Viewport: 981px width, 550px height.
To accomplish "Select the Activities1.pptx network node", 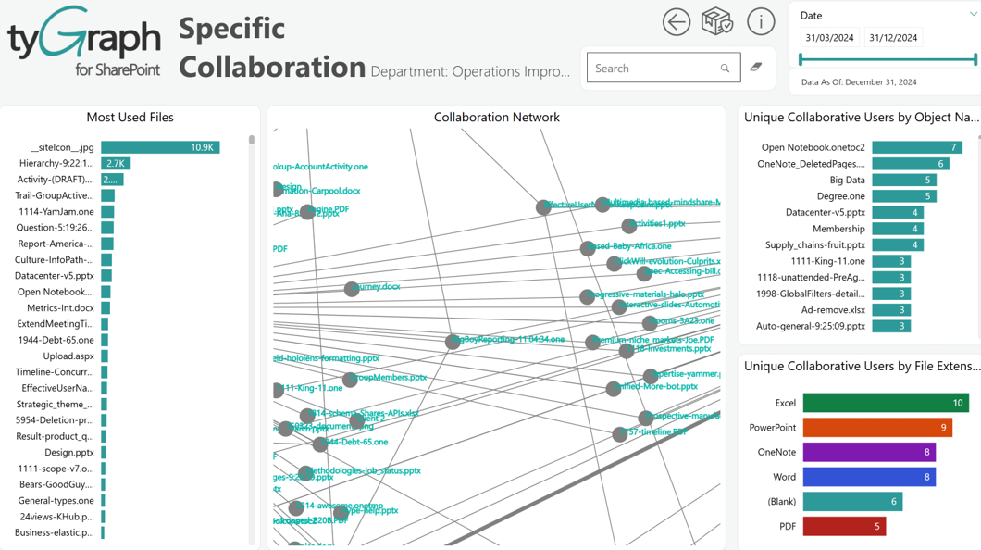I will (x=628, y=225).
